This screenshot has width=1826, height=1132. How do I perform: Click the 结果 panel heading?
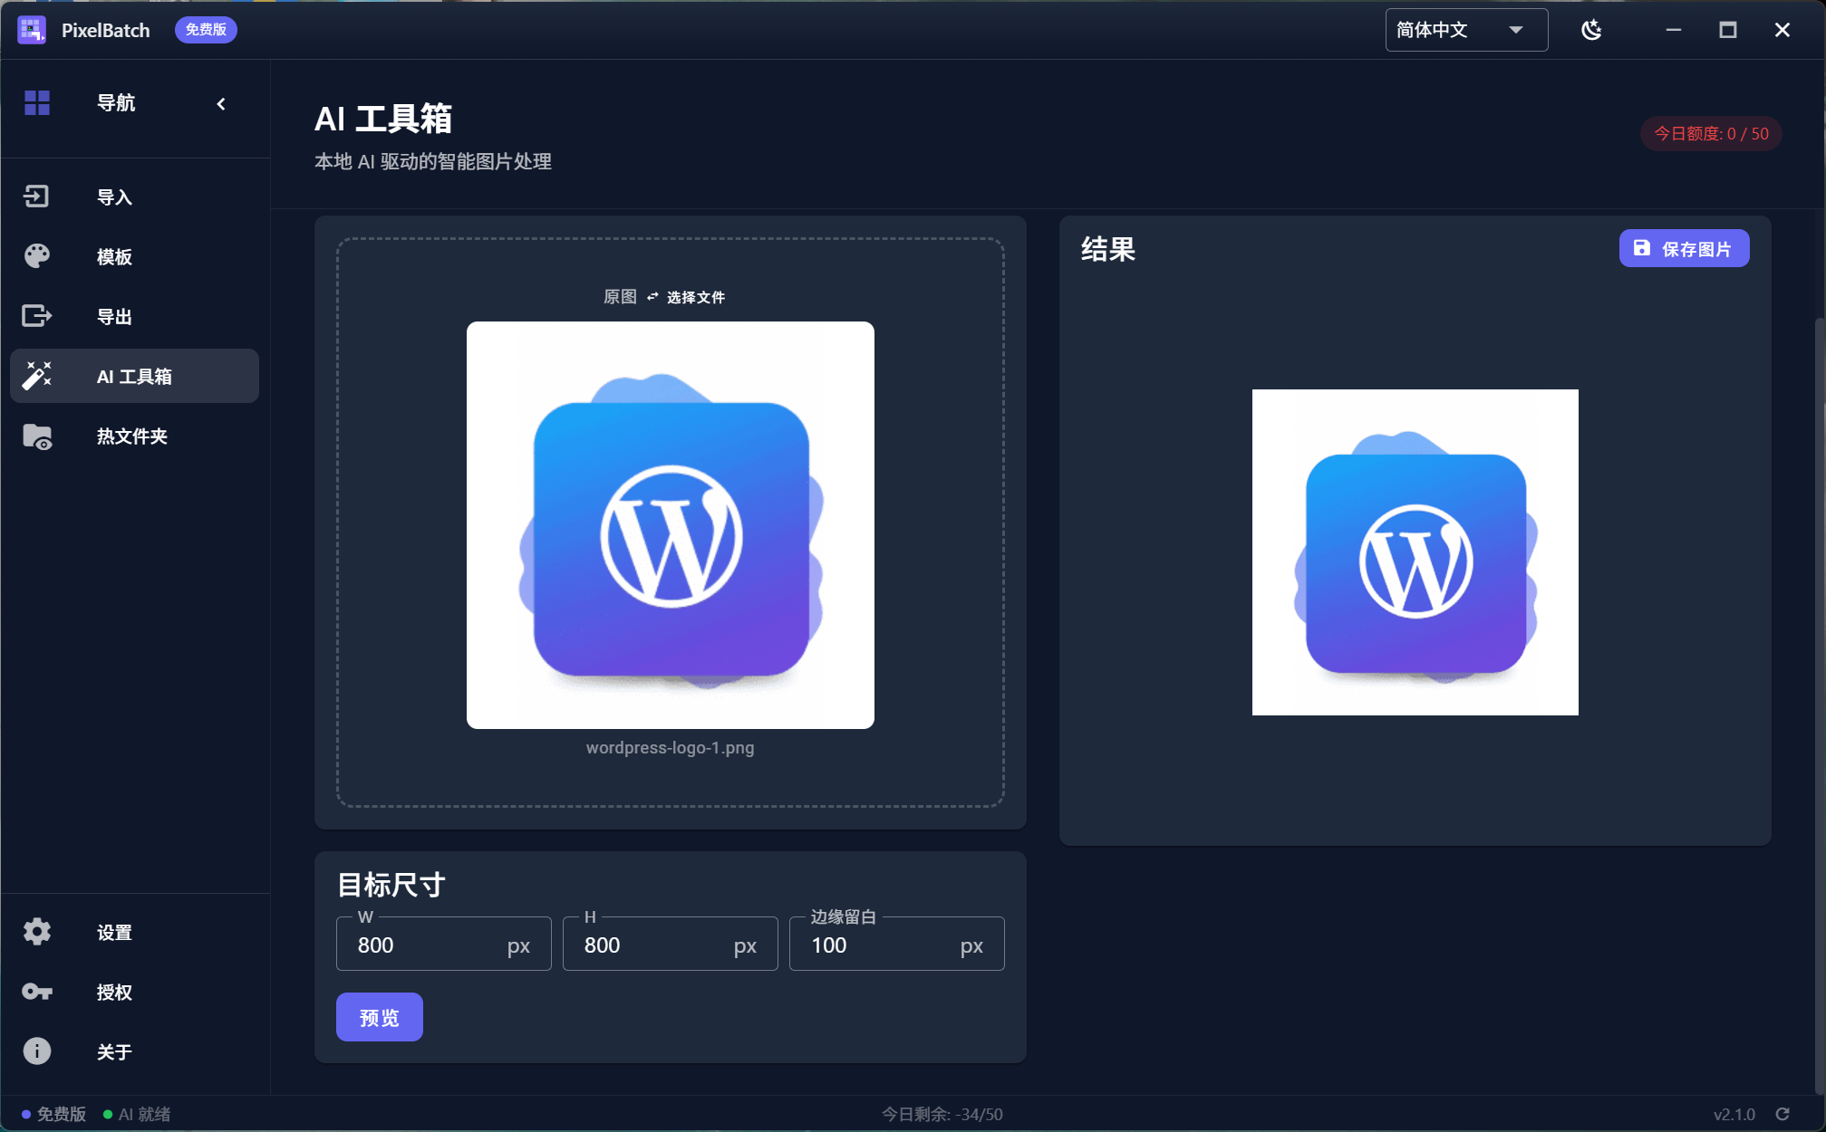[1108, 249]
